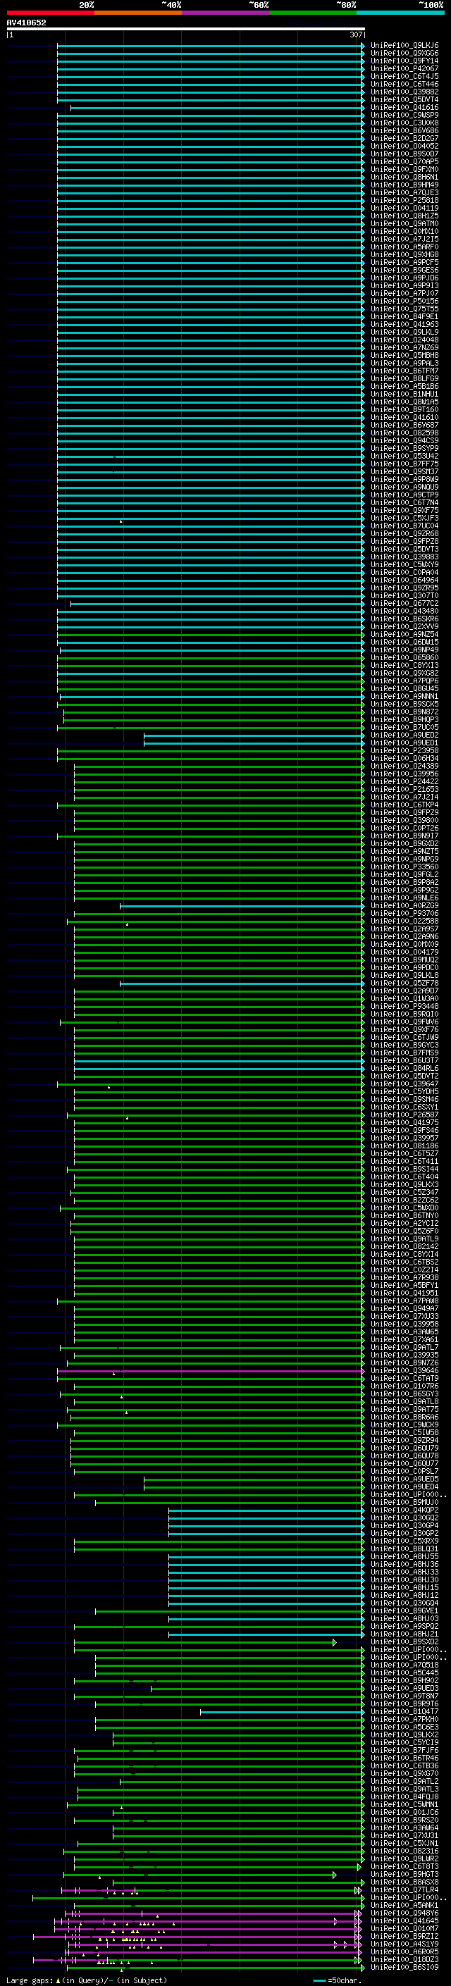Click the cyan alignment bar for UniRef100_B9GES6
This screenshot has height=1986, width=451.
point(210,270)
